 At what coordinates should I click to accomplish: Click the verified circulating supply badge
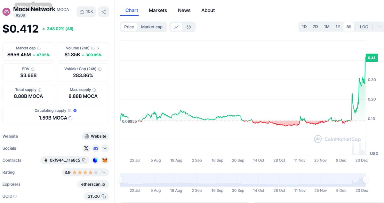point(75,111)
